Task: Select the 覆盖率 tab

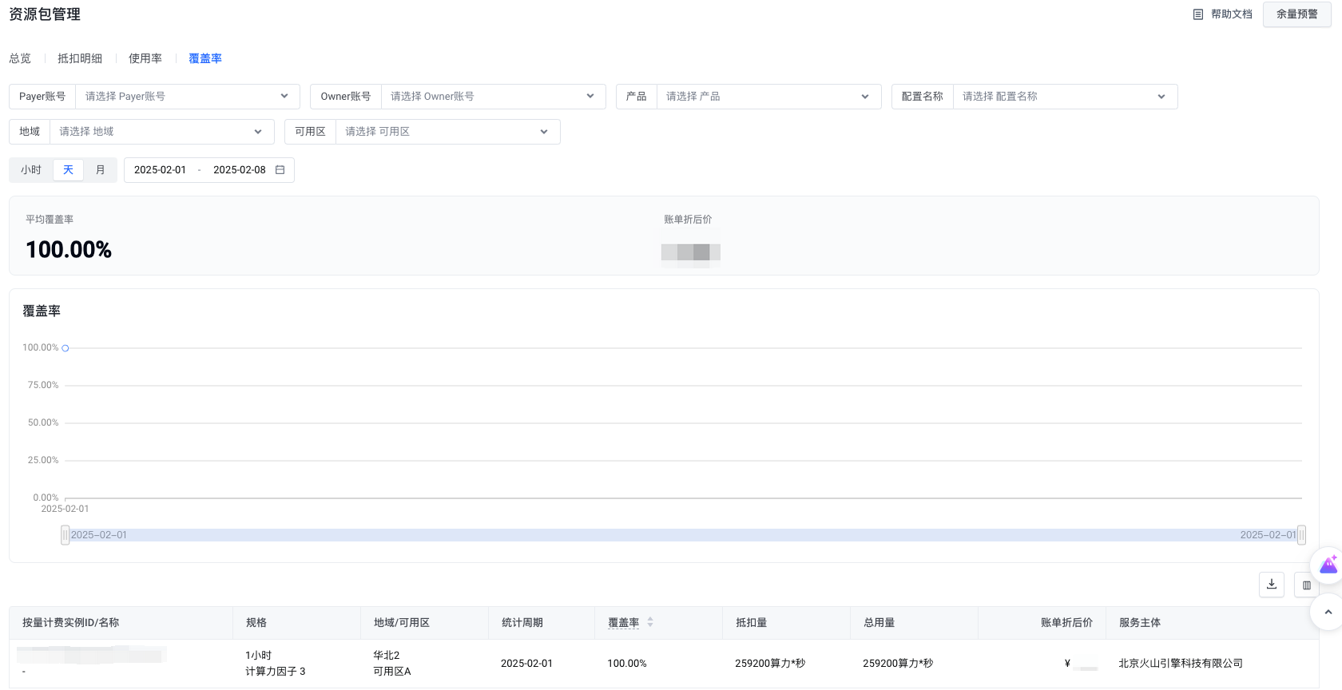Action: coord(205,58)
